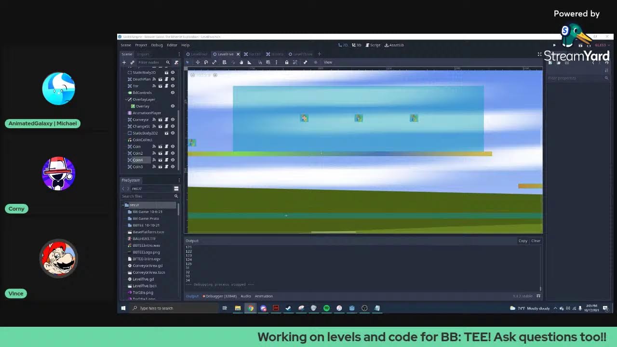Switch to the Import dock tab
The image size is (617, 347).
click(143, 54)
